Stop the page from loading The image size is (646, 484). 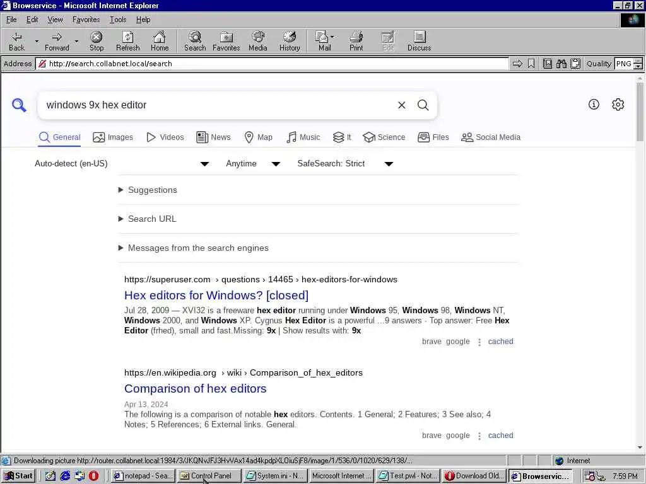click(97, 41)
